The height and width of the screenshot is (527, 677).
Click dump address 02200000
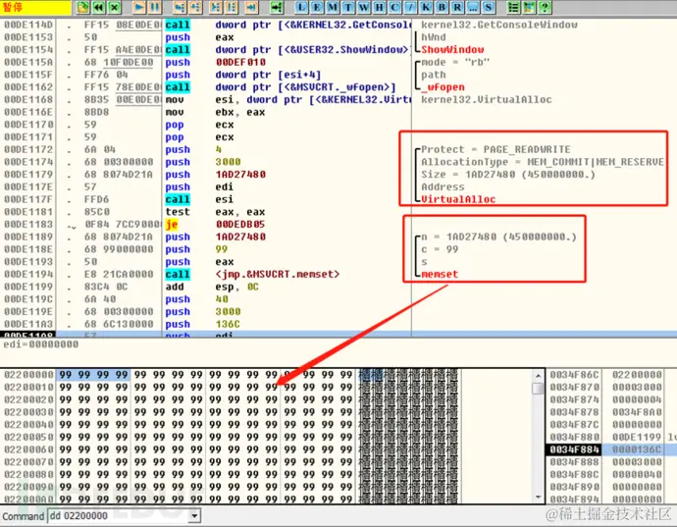pos(28,375)
